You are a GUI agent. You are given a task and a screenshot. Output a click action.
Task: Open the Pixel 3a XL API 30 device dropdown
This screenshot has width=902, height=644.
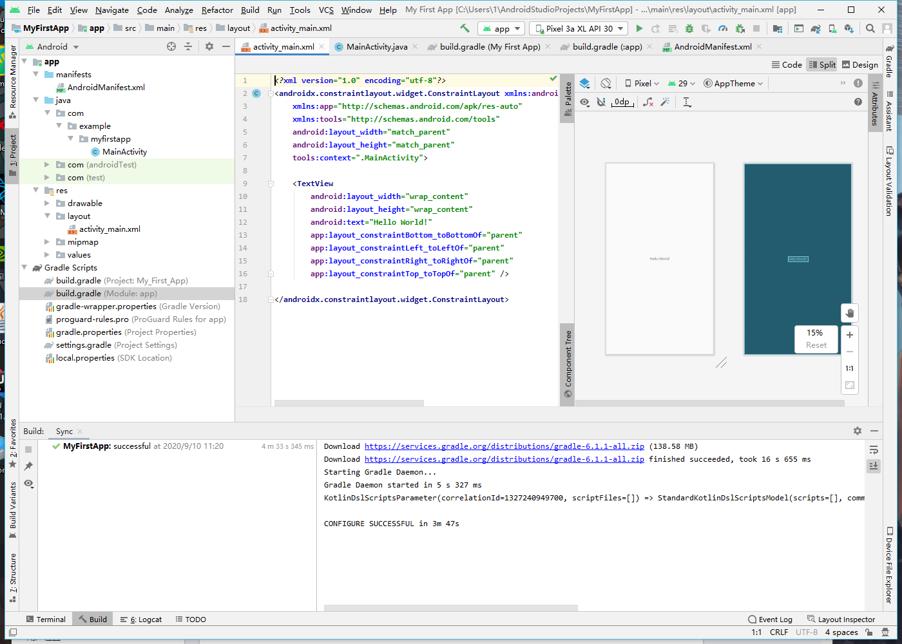[x=579, y=28]
